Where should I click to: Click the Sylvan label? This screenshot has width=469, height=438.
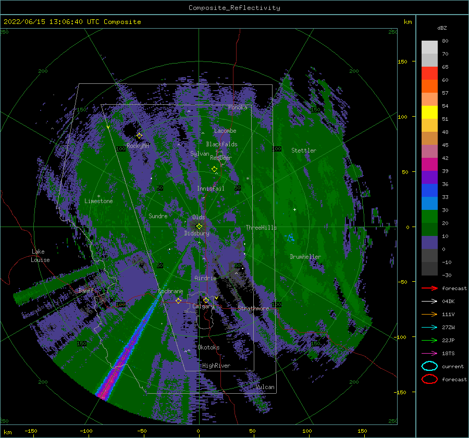click(200, 154)
